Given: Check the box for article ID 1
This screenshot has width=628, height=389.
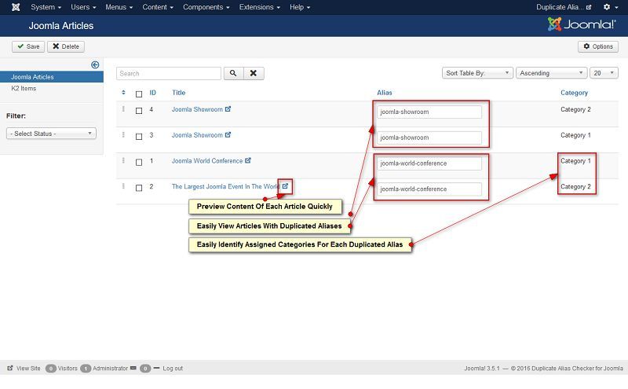Looking at the screenshot, I should (x=139, y=162).
